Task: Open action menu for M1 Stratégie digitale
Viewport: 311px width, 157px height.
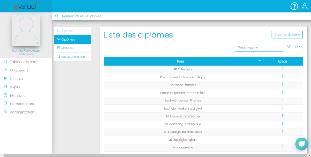Action: coord(282,139)
